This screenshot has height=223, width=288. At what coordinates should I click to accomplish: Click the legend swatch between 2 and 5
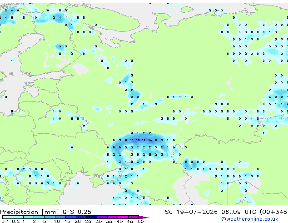pyautogui.click(x=39, y=217)
